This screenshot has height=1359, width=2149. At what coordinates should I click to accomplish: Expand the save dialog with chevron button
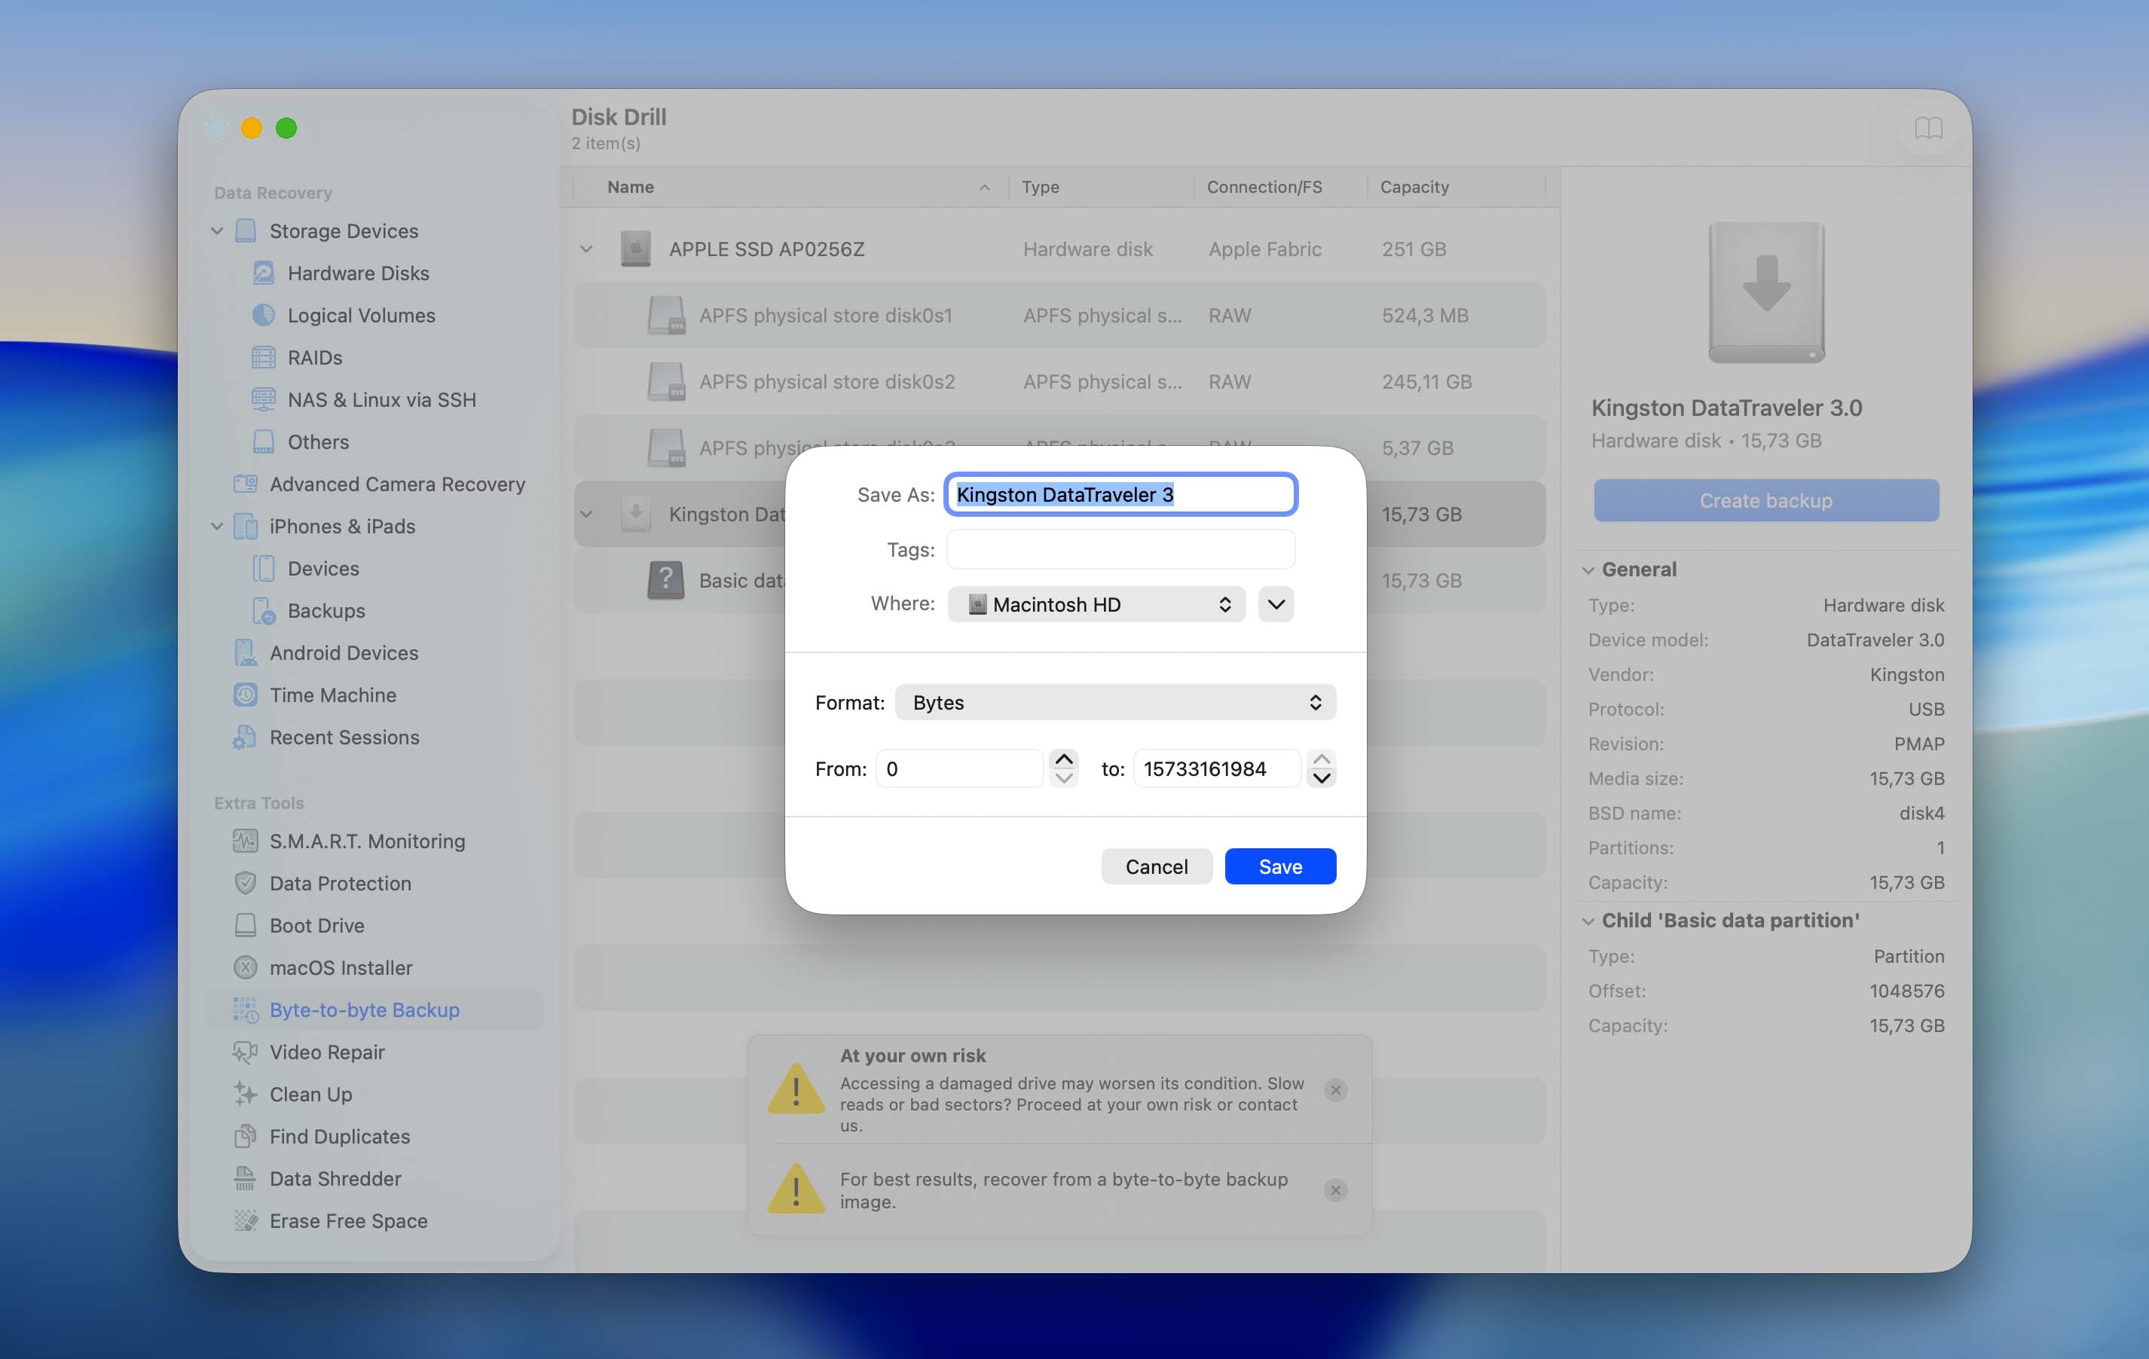tap(1276, 604)
